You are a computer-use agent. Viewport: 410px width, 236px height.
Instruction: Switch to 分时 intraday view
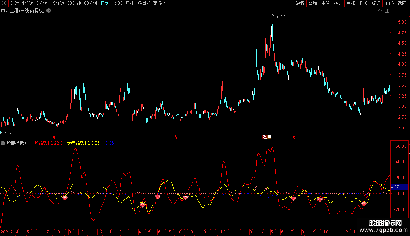point(15,3)
